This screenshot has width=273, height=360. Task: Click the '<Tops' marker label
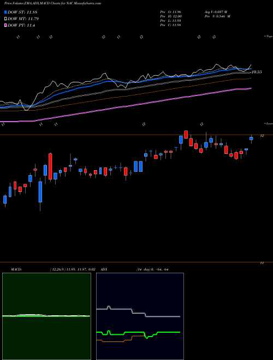pyautogui.click(x=269, y=37)
